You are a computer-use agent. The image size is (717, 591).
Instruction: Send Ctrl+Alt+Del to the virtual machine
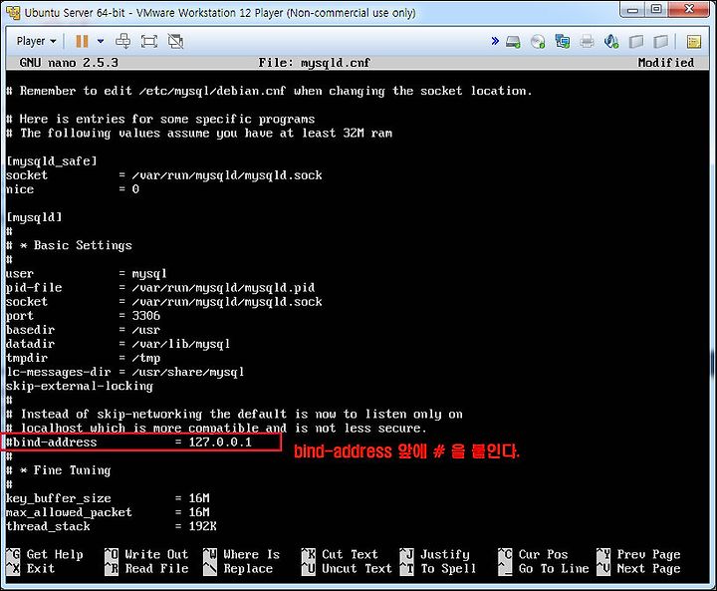123,41
